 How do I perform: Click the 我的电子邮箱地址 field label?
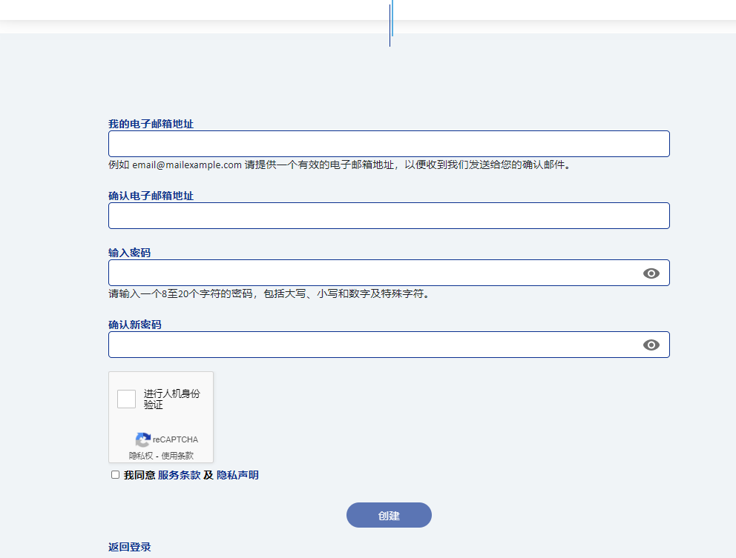click(150, 124)
